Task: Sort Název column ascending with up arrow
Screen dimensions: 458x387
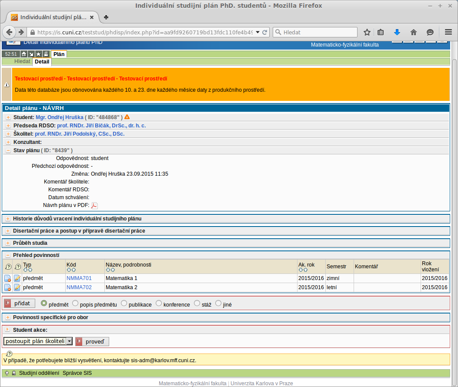Action: click(113, 270)
